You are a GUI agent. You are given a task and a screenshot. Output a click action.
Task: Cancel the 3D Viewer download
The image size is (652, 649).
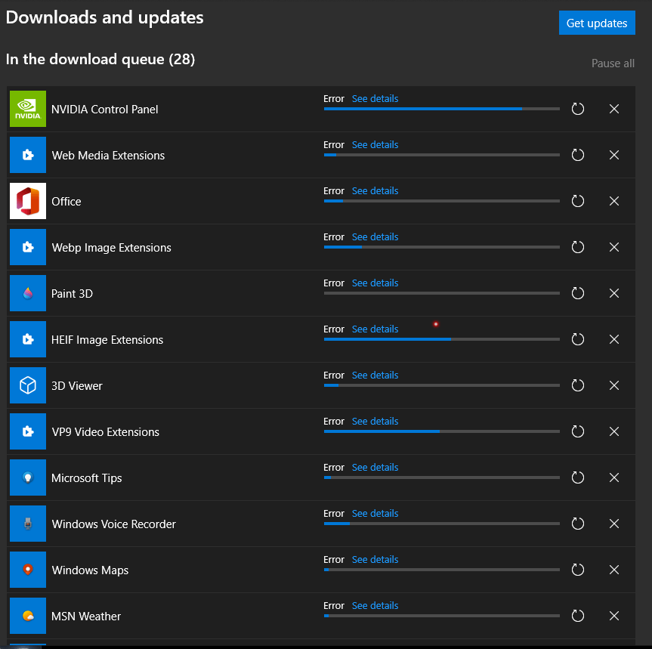pyautogui.click(x=614, y=386)
